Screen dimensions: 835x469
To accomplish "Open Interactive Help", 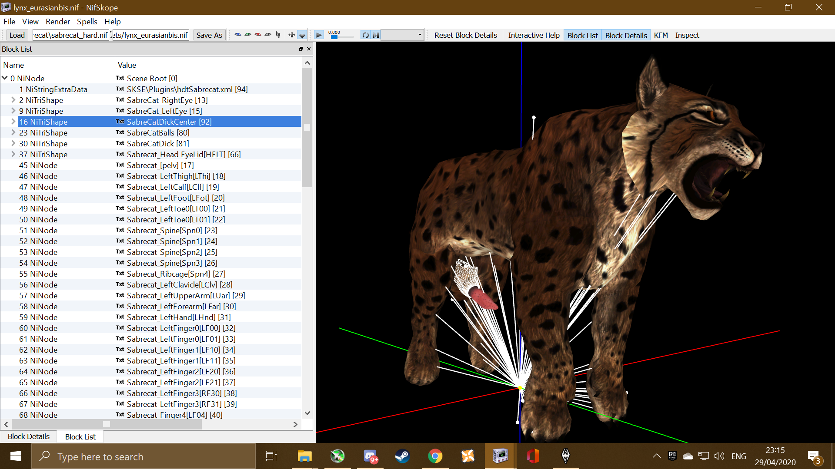I will [534, 35].
